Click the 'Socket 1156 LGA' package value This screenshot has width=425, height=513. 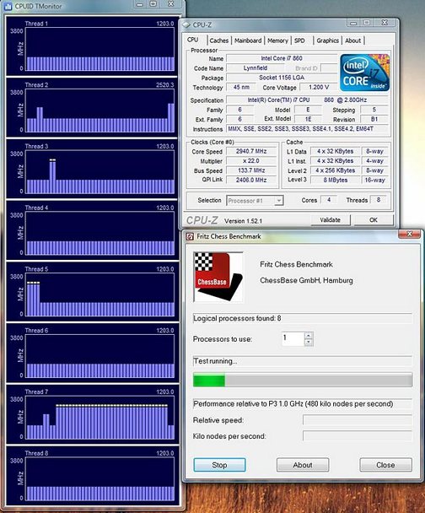point(282,78)
